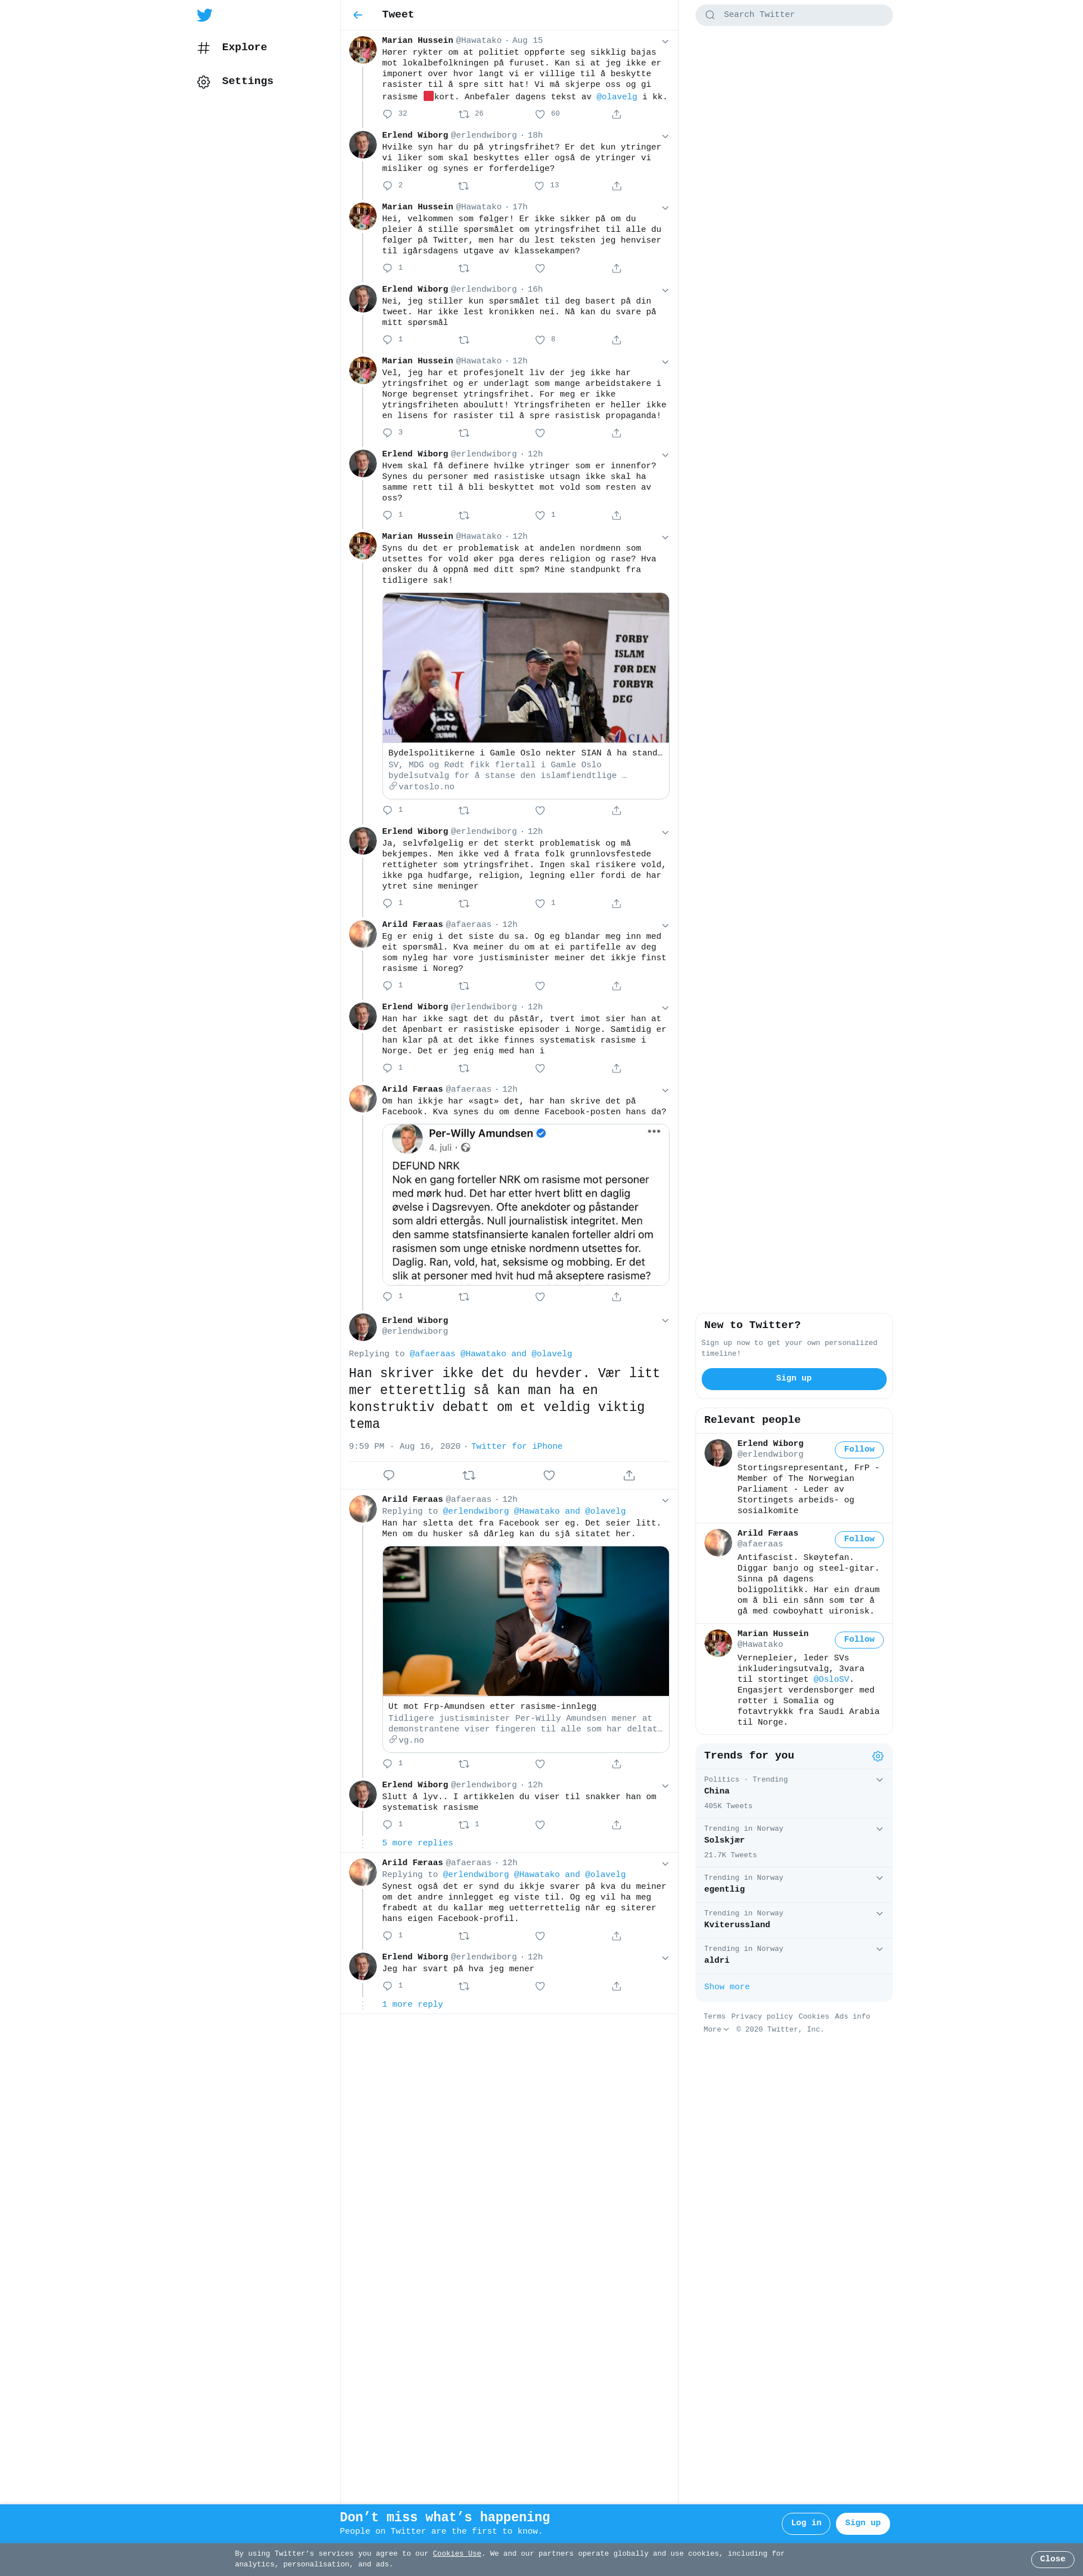This screenshot has width=1083, height=2576.
Task: Follow Arild Færaas in Relevant people
Action: click(x=859, y=1539)
